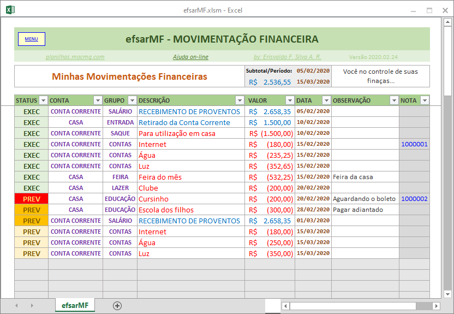Expand the GRUPO column filter dropdown

pos(132,100)
